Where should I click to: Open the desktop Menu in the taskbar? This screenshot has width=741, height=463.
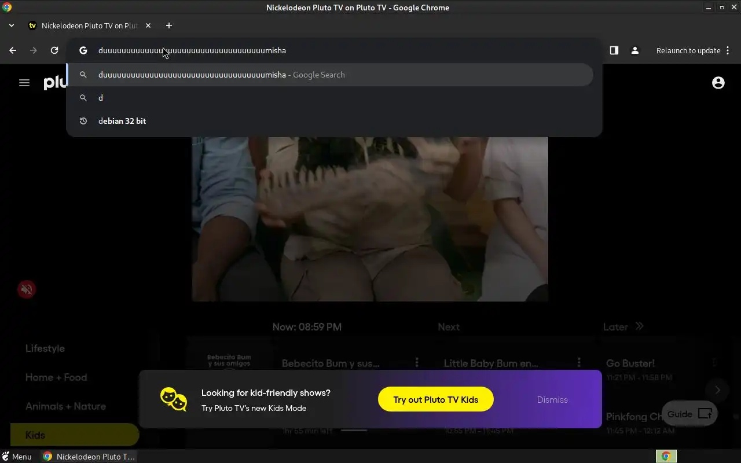[17, 457]
